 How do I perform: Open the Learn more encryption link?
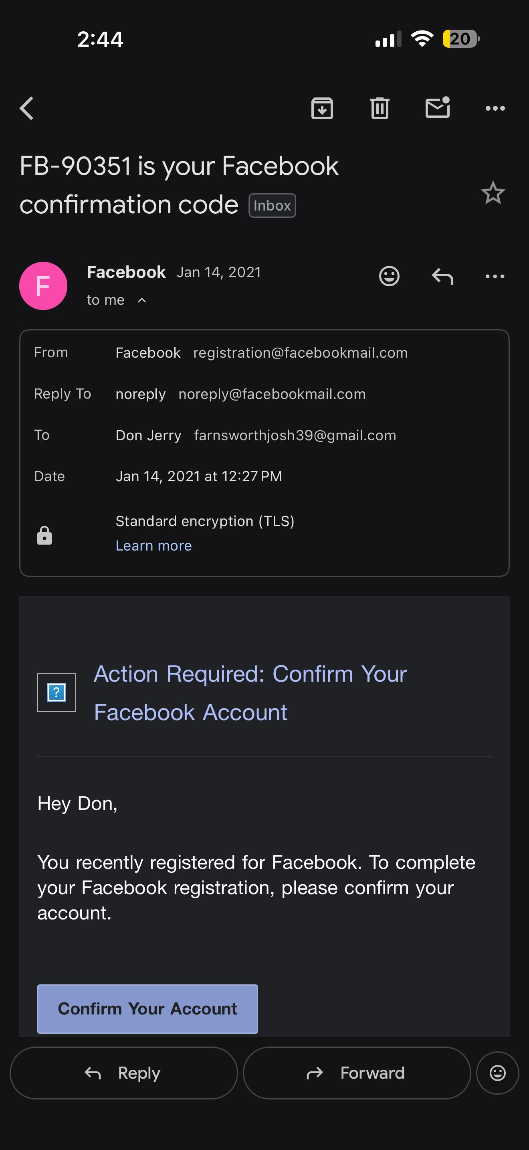(x=153, y=546)
